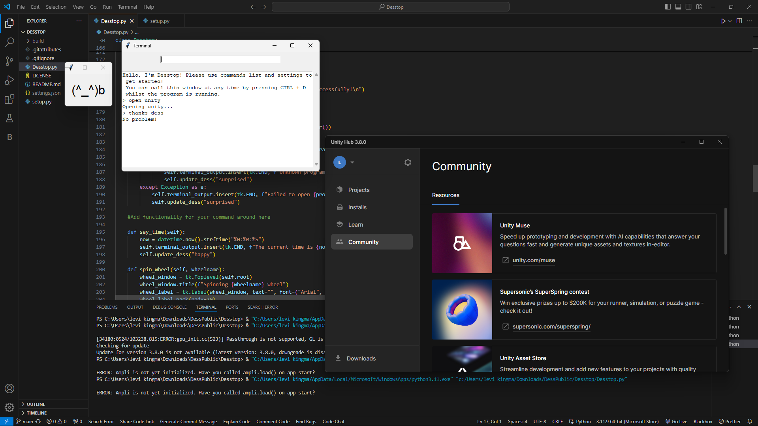Switch to the DEBUG CONSOLE panel tab
The width and height of the screenshot is (758, 426).
pyautogui.click(x=169, y=307)
